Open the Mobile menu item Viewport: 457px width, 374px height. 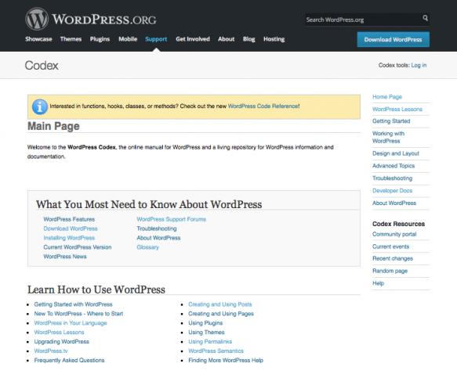[128, 39]
